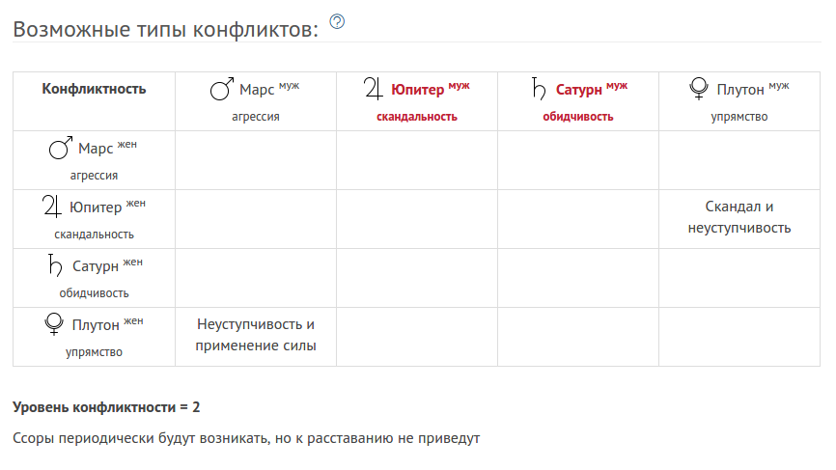The height and width of the screenshot is (470, 836).
Task: Click the Марс жен row label
Action: [x=107, y=148]
